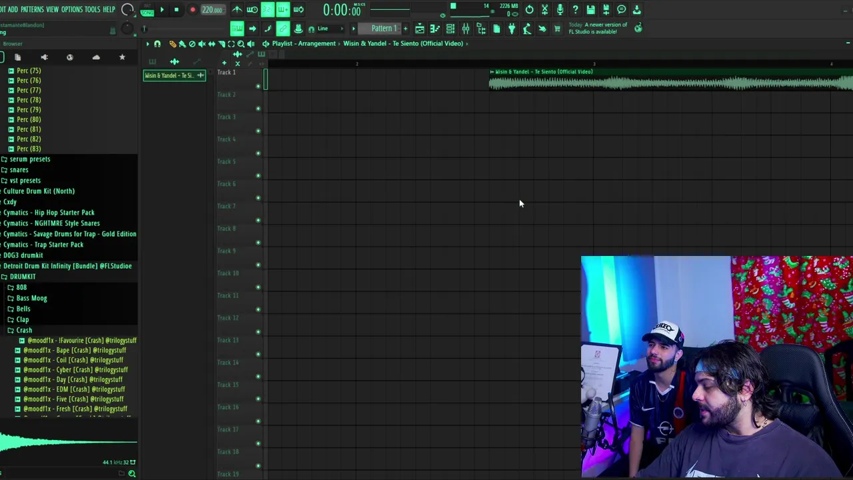853x480 pixels.
Task: Select Wisin & Yandel clip in clip picker
Action: point(175,75)
